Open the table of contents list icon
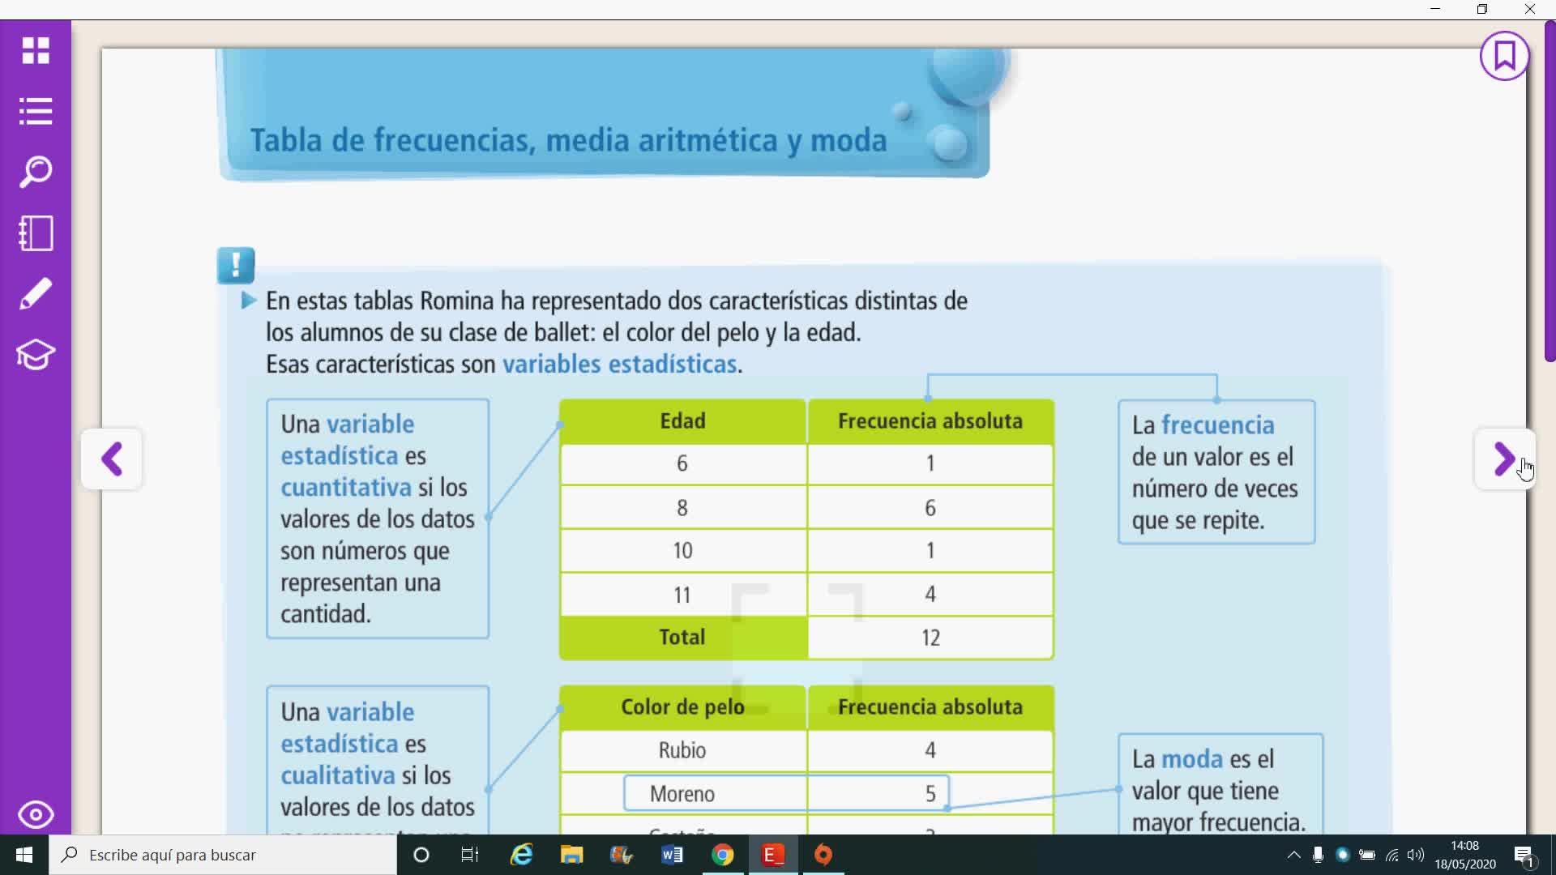This screenshot has height=875, width=1556. 36,111
